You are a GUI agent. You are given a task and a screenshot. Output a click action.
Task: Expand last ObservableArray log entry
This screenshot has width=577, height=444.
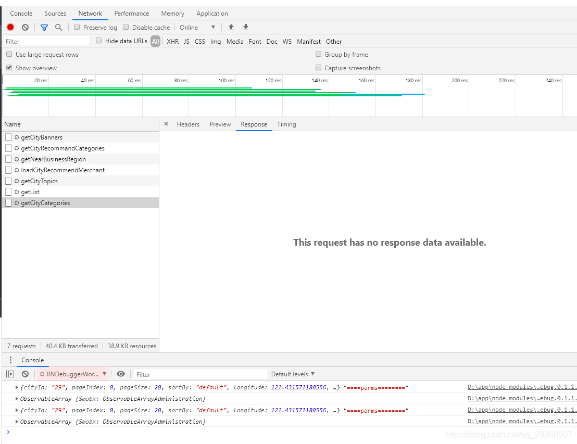tap(17, 422)
